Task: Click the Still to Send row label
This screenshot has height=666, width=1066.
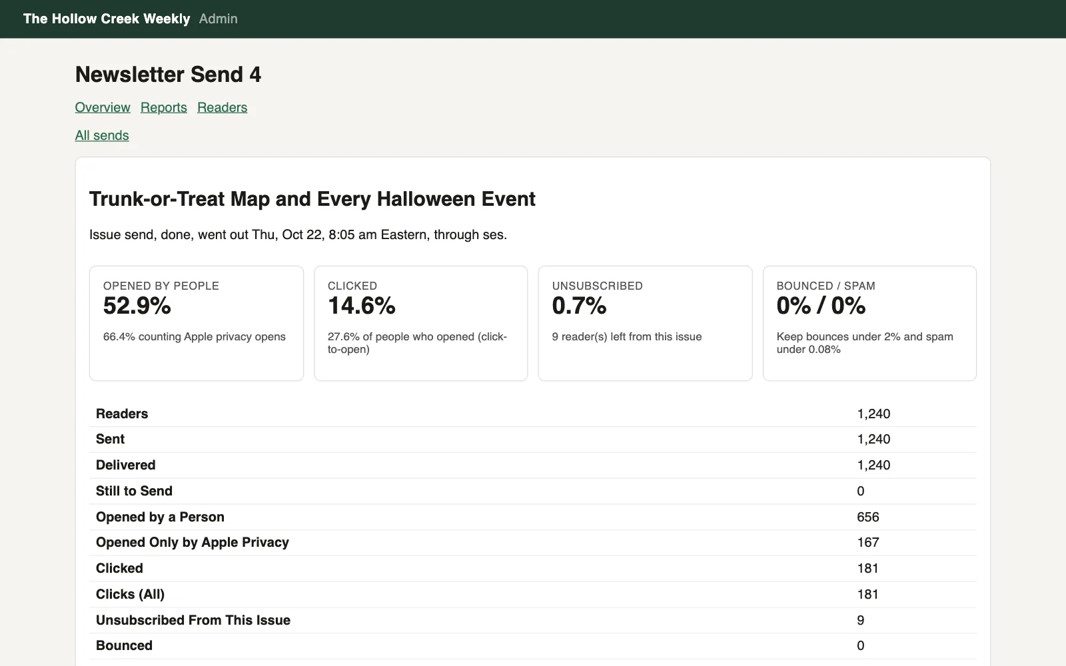Action: tap(134, 491)
